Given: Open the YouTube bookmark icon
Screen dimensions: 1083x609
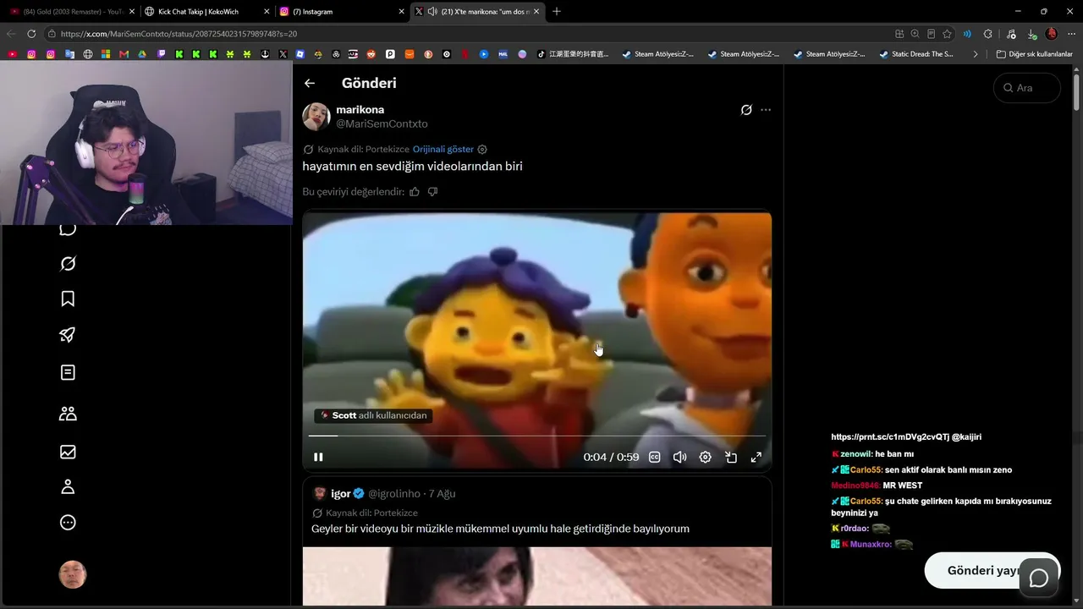Looking at the screenshot, I should click(x=13, y=54).
